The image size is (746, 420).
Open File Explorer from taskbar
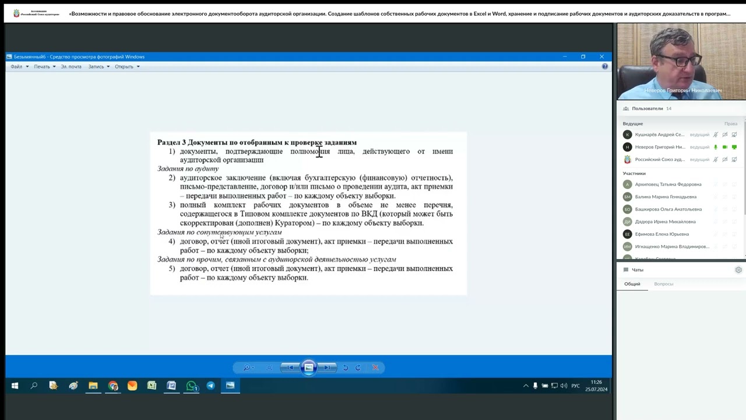(x=93, y=386)
